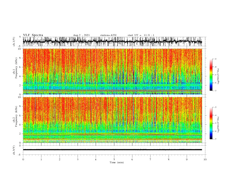Click the lower PSD color scale bar

point(211,123)
